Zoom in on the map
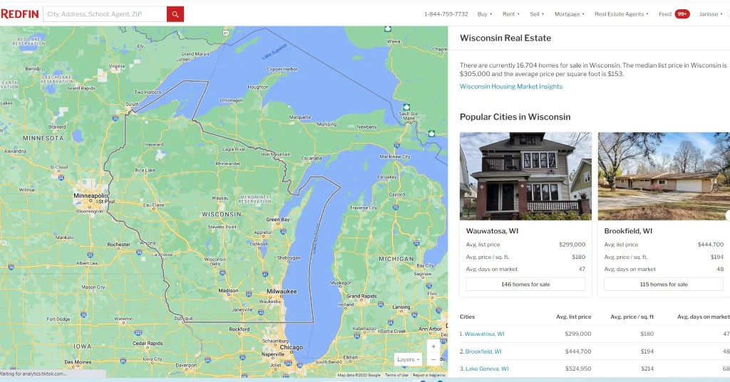This screenshot has height=382, width=730. click(433, 346)
